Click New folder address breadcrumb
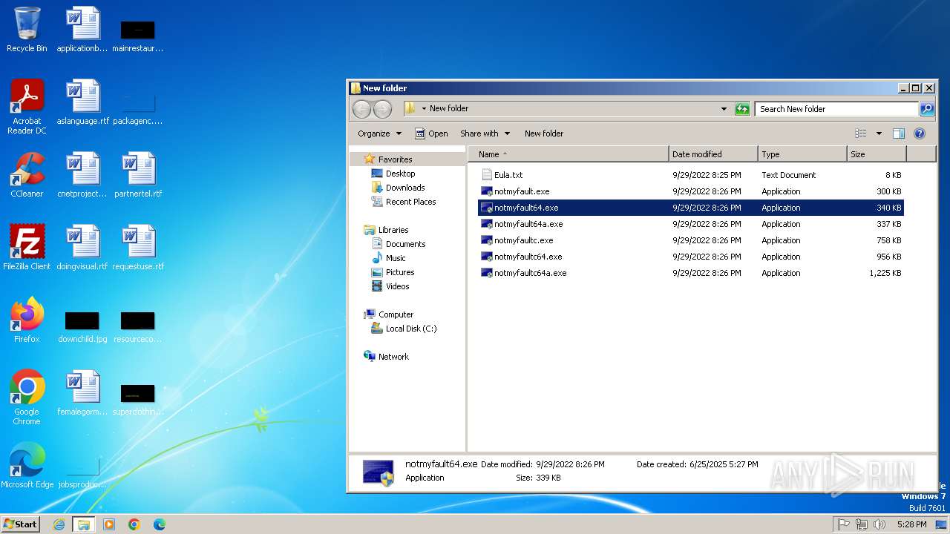950x534 pixels. point(449,108)
